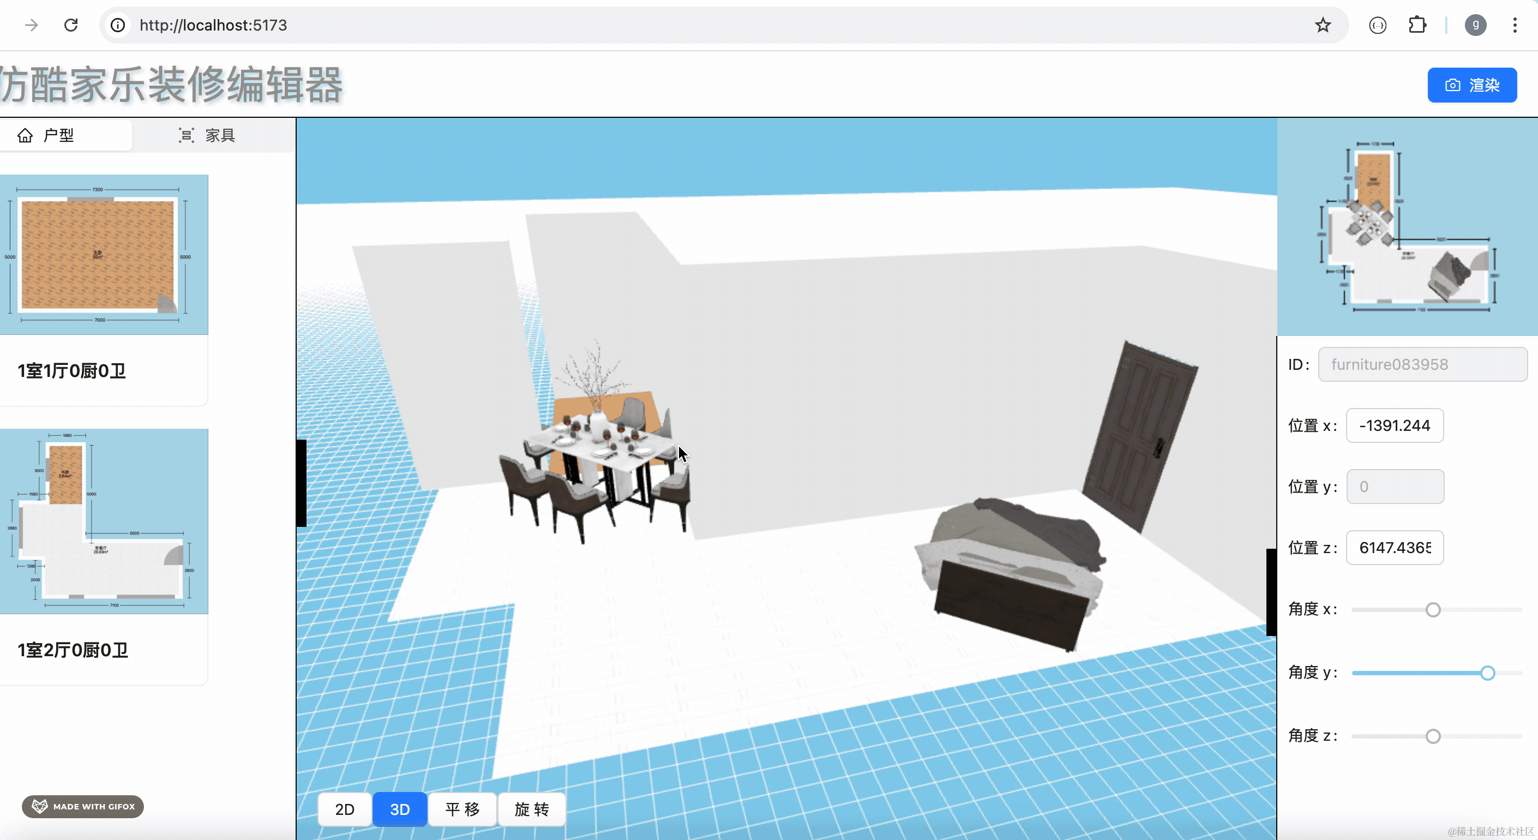Click the 仿酷家乐装修编辑器 title
Screen dimensions: 1538x840
[x=171, y=85]
